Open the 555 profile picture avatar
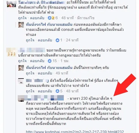This screenshot has height=133, width=139. coord(12,52)
